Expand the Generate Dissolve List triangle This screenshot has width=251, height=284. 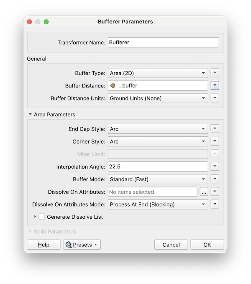pos(35,217)
